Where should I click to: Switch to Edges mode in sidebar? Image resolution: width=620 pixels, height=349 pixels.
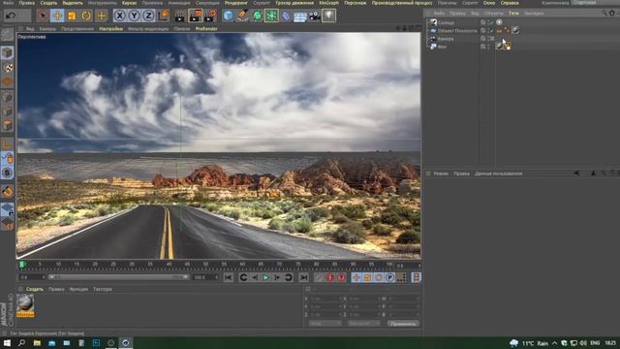click(x=7, y=112)
